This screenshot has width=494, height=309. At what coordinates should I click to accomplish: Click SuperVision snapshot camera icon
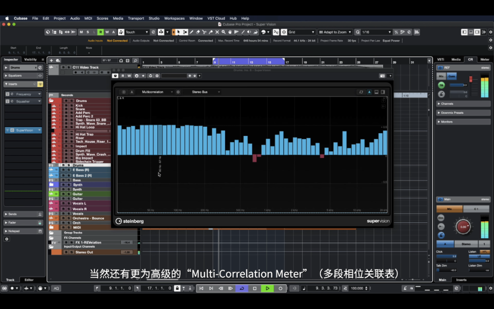382,76
